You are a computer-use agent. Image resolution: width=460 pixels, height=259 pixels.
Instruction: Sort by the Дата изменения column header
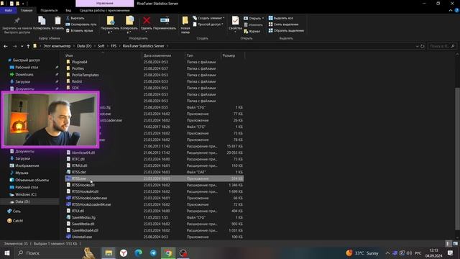pos(157,55)
